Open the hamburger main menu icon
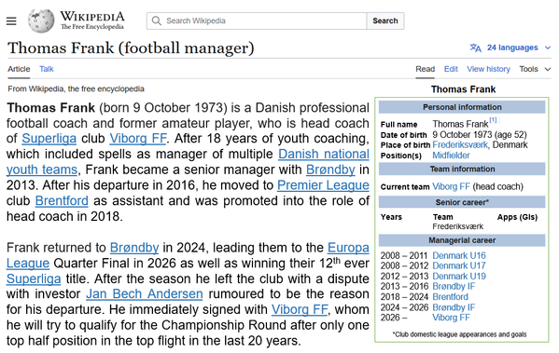 point(11,21)
